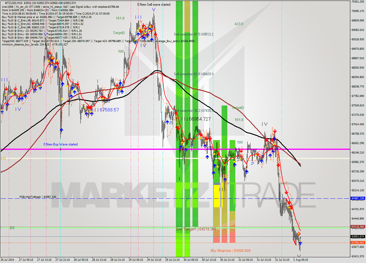This screenshot has width=366, height=263.
Task: Click the 68294.975 price axis value
Action: click(358, 77)
